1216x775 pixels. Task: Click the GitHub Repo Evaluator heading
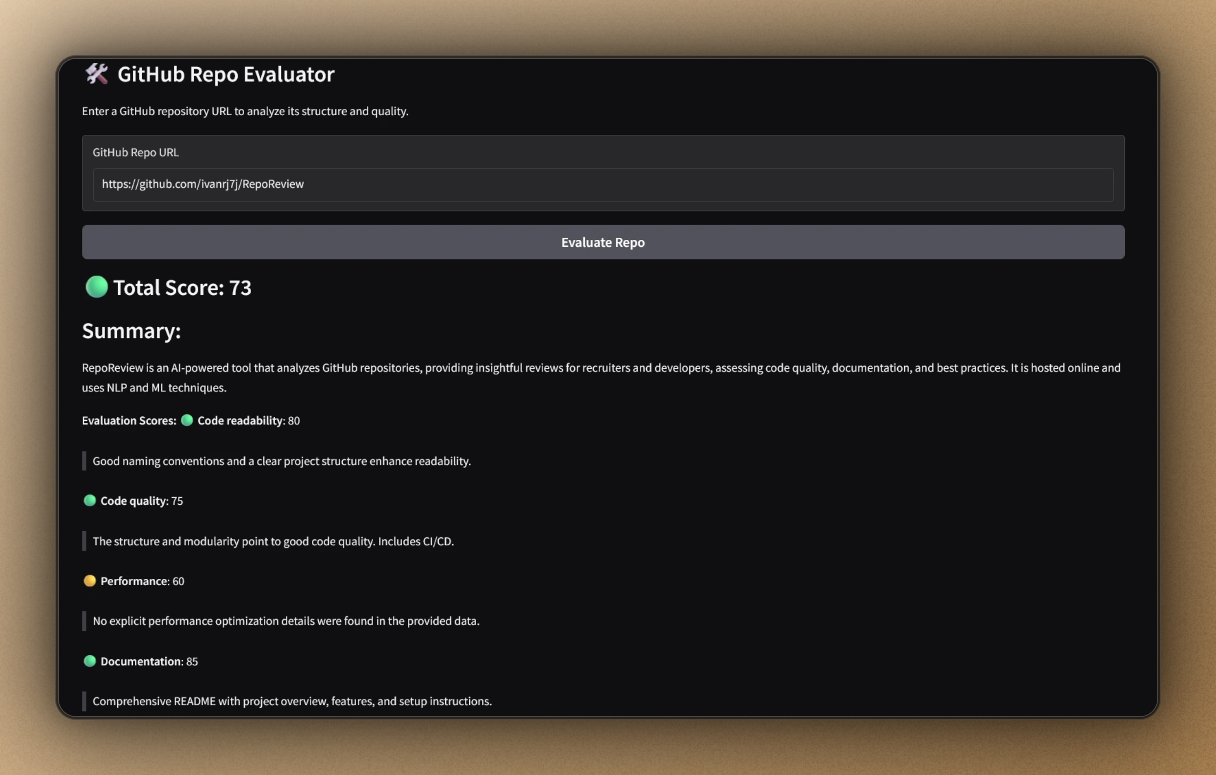point(226,74)
